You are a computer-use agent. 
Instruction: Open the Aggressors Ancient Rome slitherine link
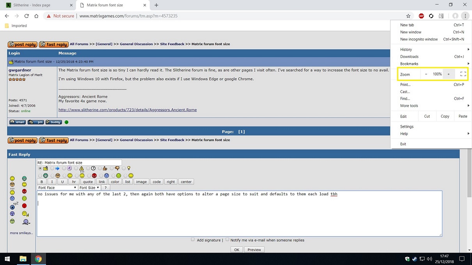pos(128,110)
